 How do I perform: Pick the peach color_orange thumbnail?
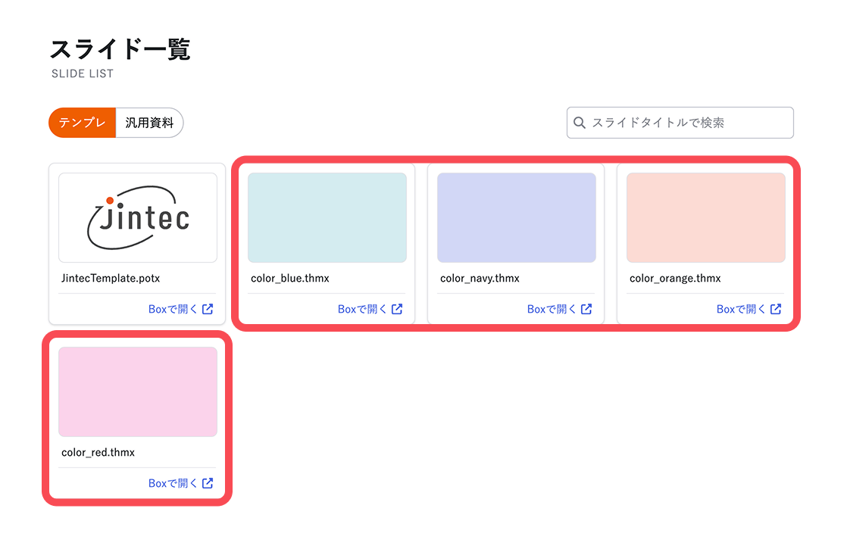pyautogui.click(x=706, y=217)
